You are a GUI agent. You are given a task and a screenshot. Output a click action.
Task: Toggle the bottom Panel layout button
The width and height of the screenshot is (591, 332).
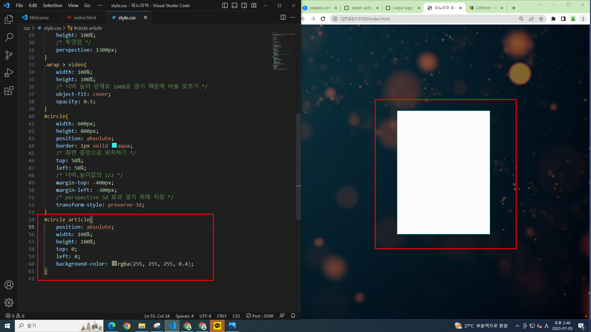coord(235,6)
